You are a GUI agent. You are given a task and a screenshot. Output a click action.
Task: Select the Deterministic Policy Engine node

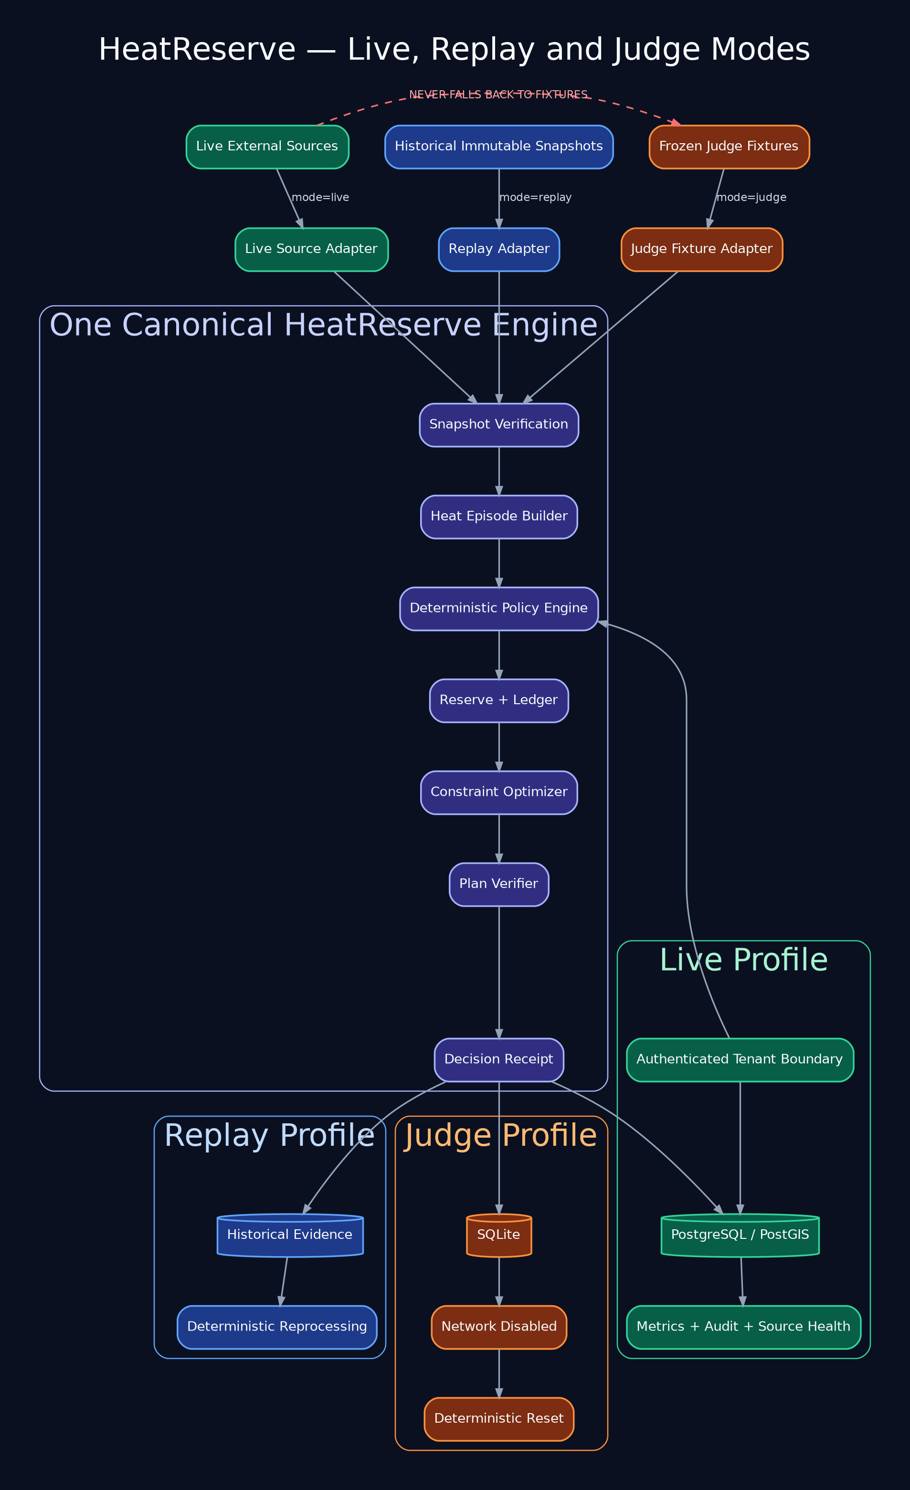(x=499, y=609)
